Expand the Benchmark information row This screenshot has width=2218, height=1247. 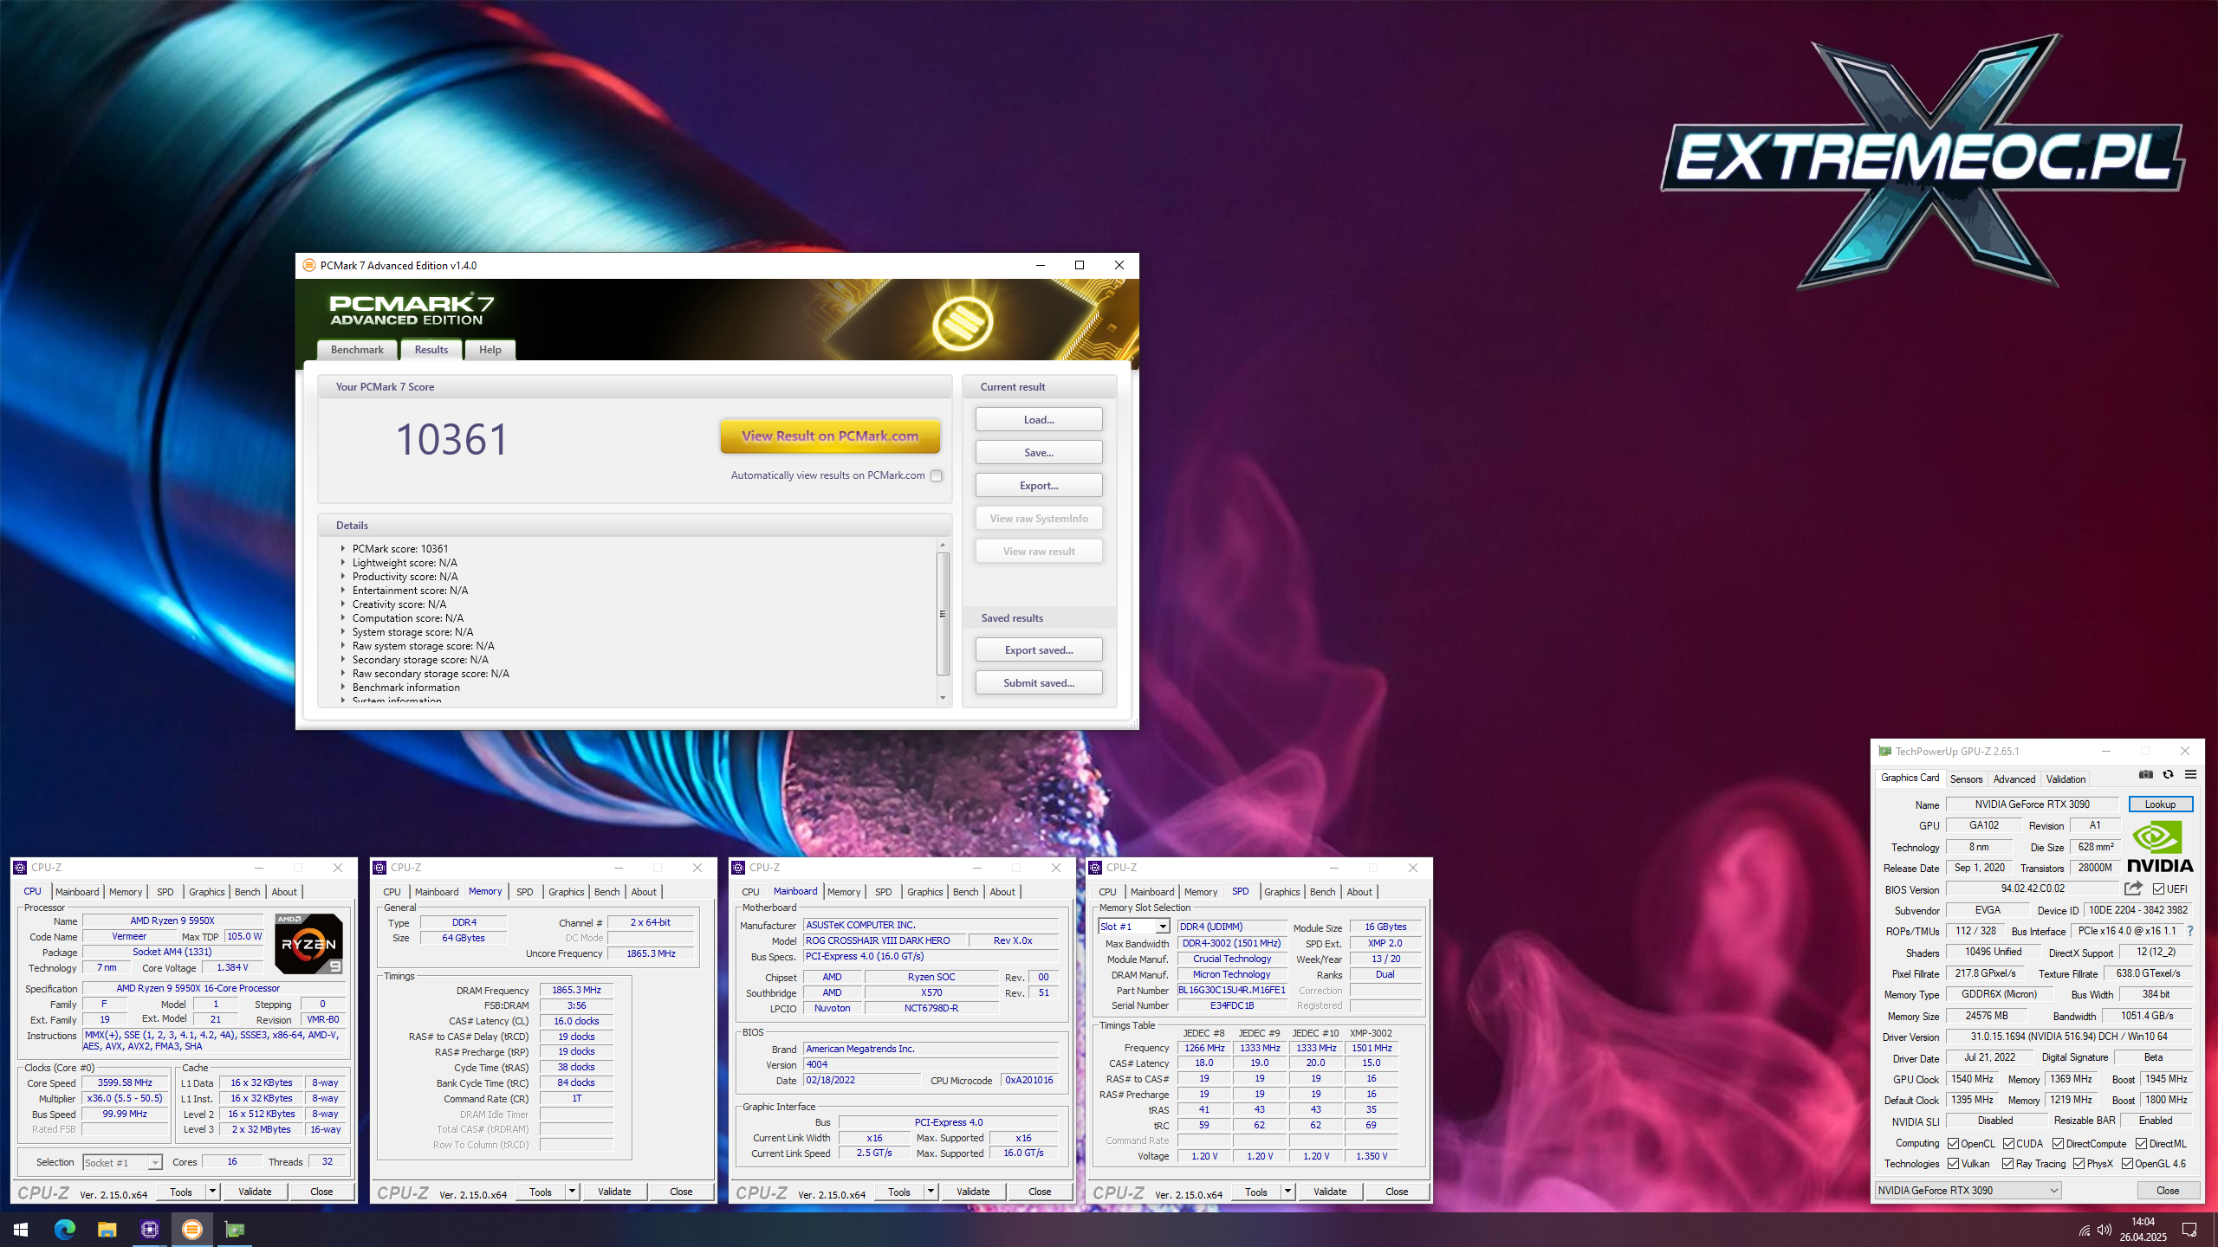tap(343, 688)
